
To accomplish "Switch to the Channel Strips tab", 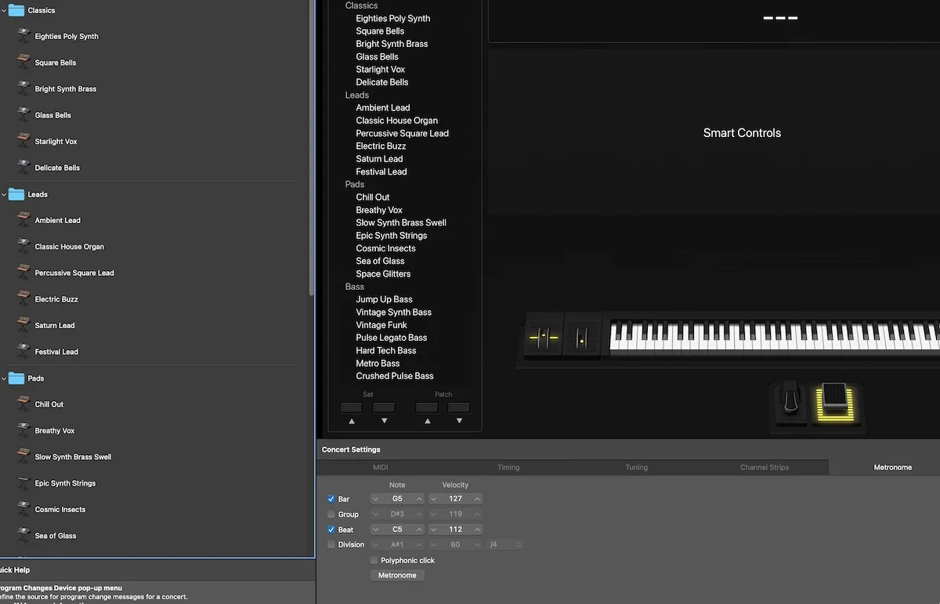I will click(765, 468).
